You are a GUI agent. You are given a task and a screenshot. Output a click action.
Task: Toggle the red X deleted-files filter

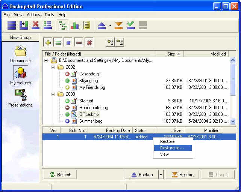tap(89, 42)
